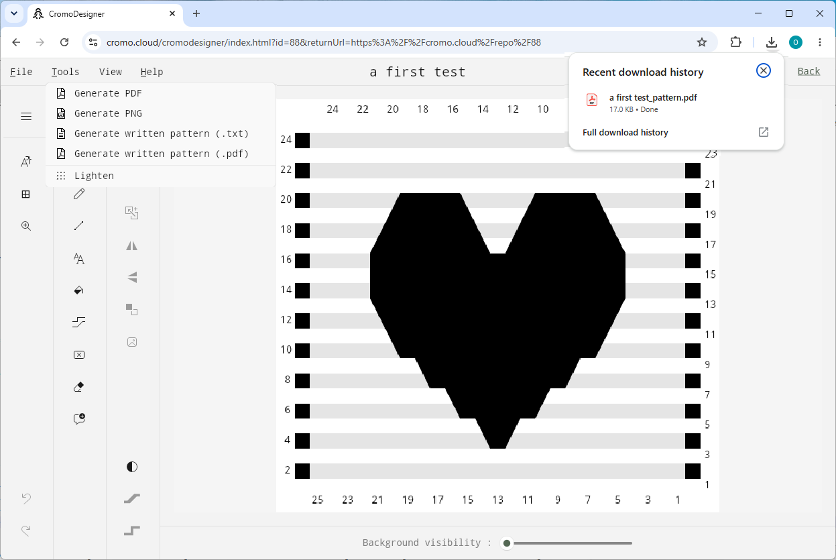Click the site information icon in address bar

pos(93,42)
